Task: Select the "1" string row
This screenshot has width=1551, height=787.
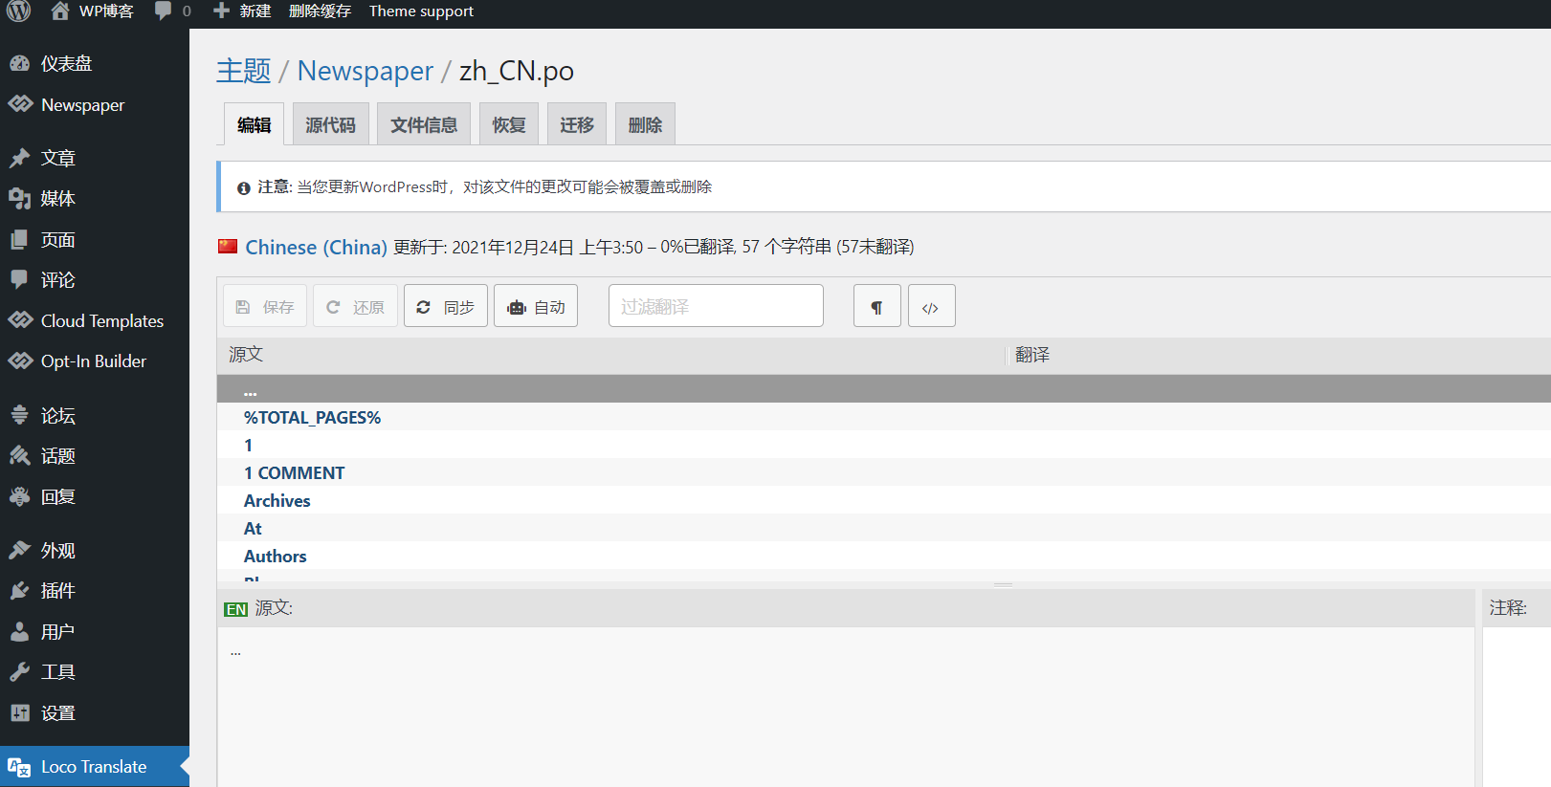Action: 884,445
